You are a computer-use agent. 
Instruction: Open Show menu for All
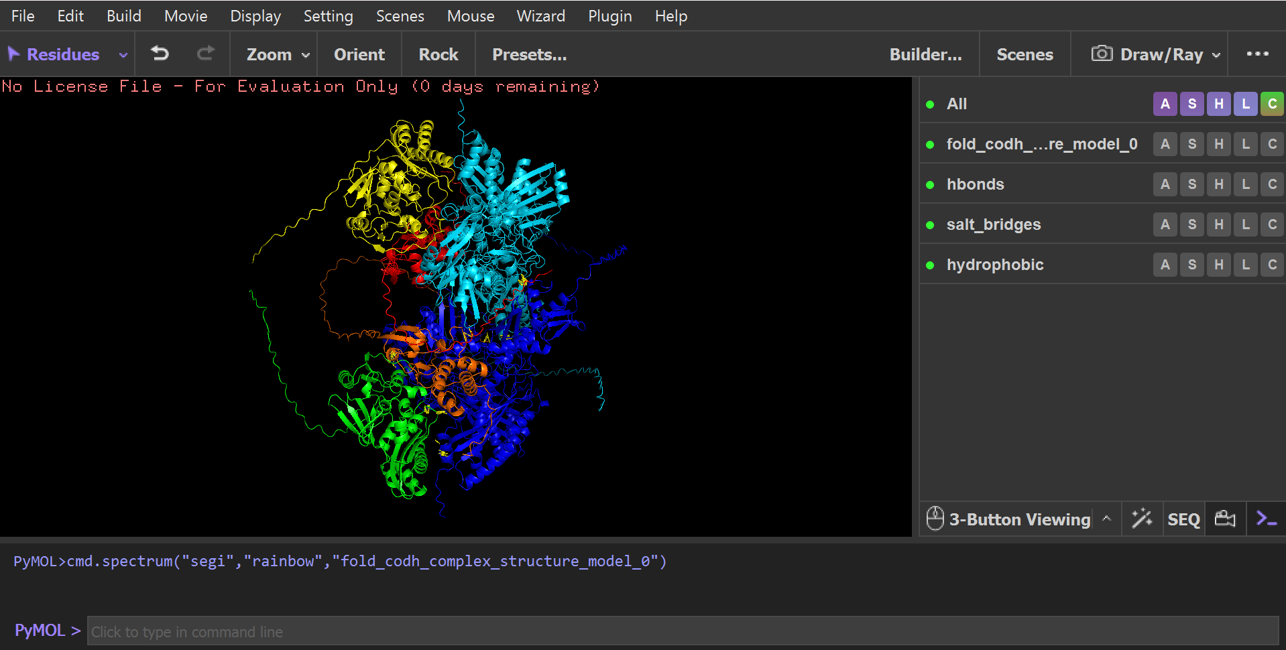pyautogui.click(x=1192, y=104)
